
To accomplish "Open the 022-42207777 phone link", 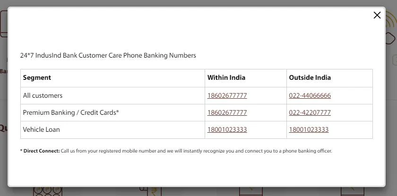I will (310, 112).
